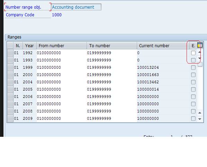
Task: Select the row for year 1992
Action: (10, 53)
